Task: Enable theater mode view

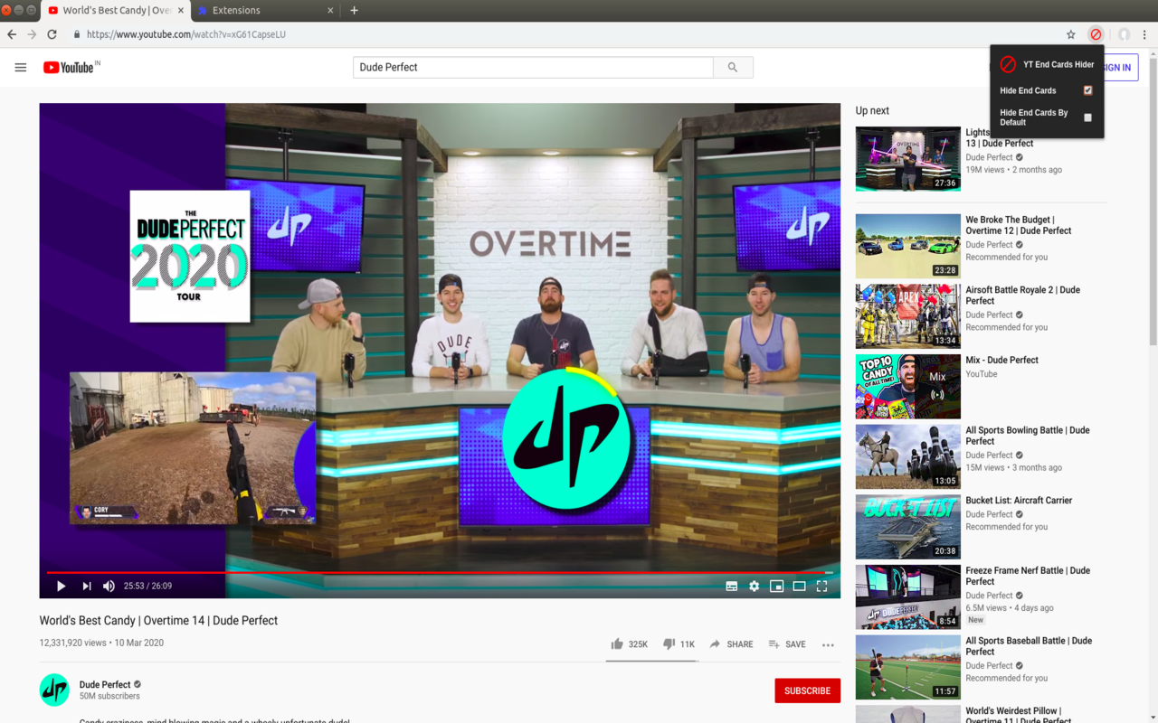Action: coord(799,586)
